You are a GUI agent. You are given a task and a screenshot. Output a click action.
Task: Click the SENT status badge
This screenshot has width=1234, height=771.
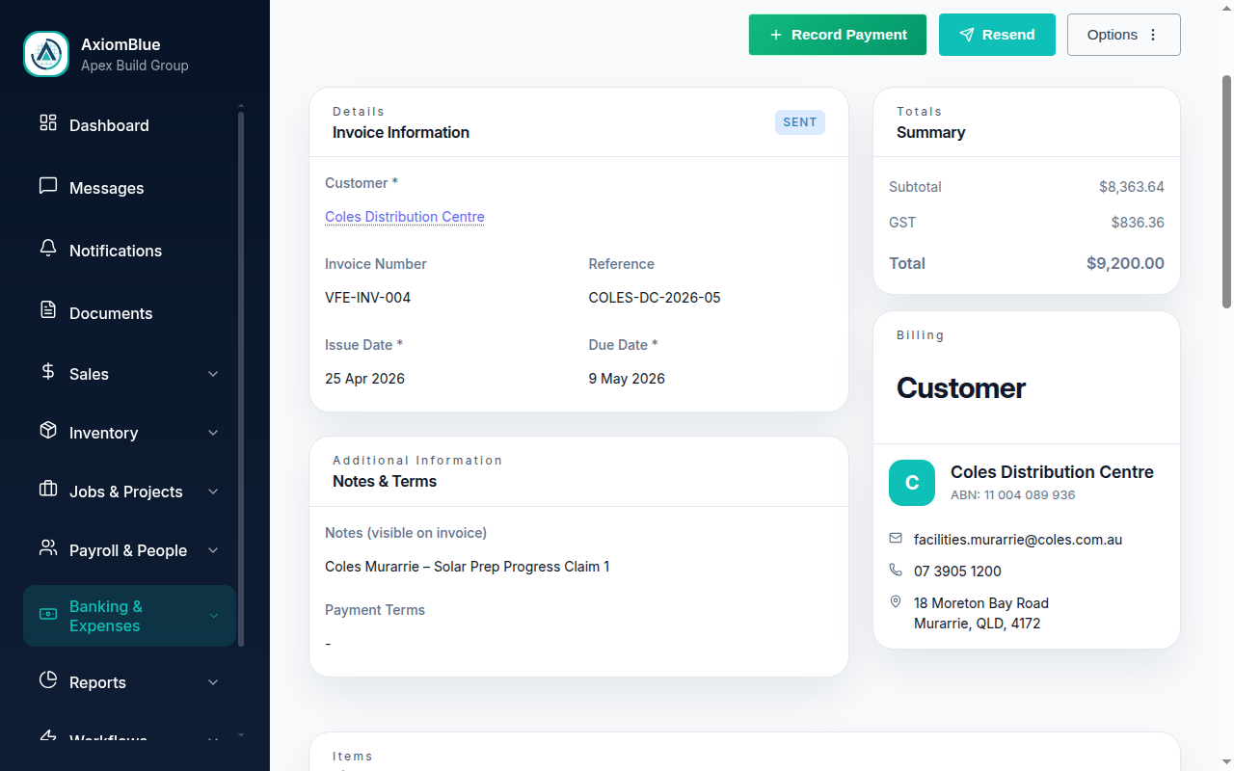coord(800,122)
